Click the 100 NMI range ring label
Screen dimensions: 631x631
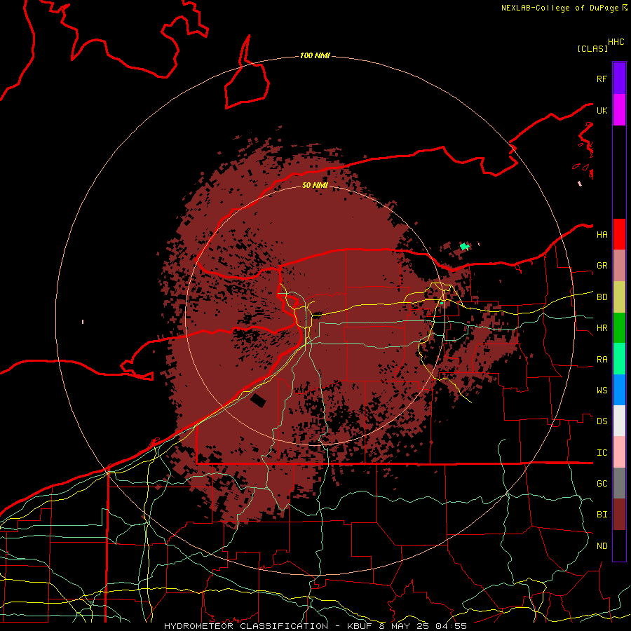click(315, 55)
